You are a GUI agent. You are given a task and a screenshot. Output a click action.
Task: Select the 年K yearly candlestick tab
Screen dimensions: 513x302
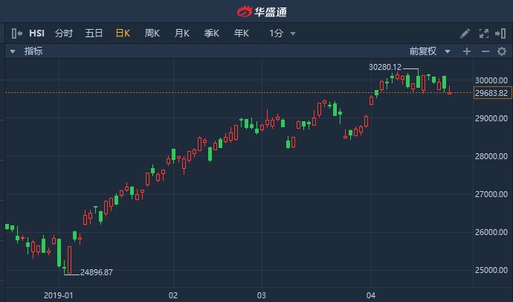point(242,33)
